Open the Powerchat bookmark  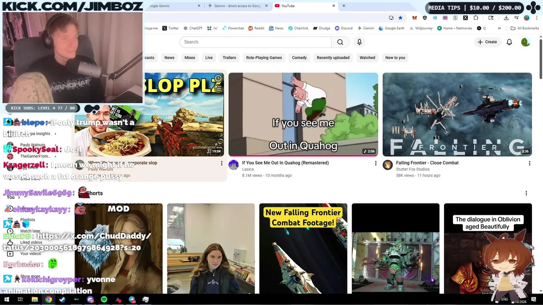pos(232,28)
